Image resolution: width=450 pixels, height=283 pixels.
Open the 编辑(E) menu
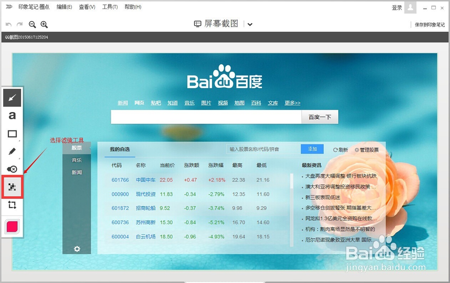coord(64,7)
